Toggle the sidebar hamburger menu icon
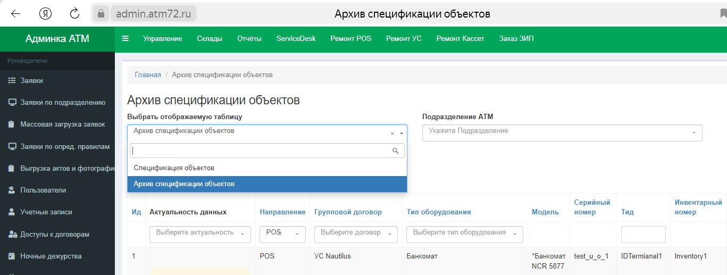Image resolution: width=727 pixels, height=275 pixels. pos(126,38)
